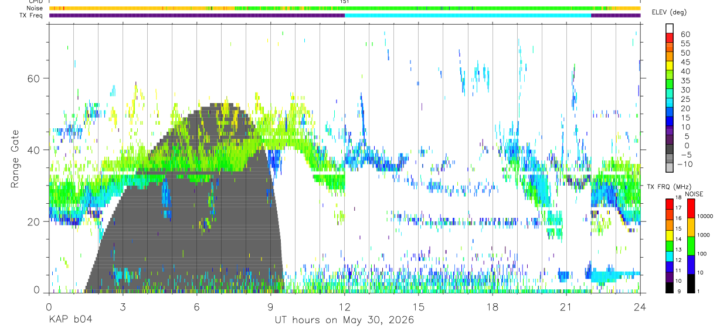
Task: Click the 'UT hours on May 30, 2026' axis title
Action: (344, 320)
